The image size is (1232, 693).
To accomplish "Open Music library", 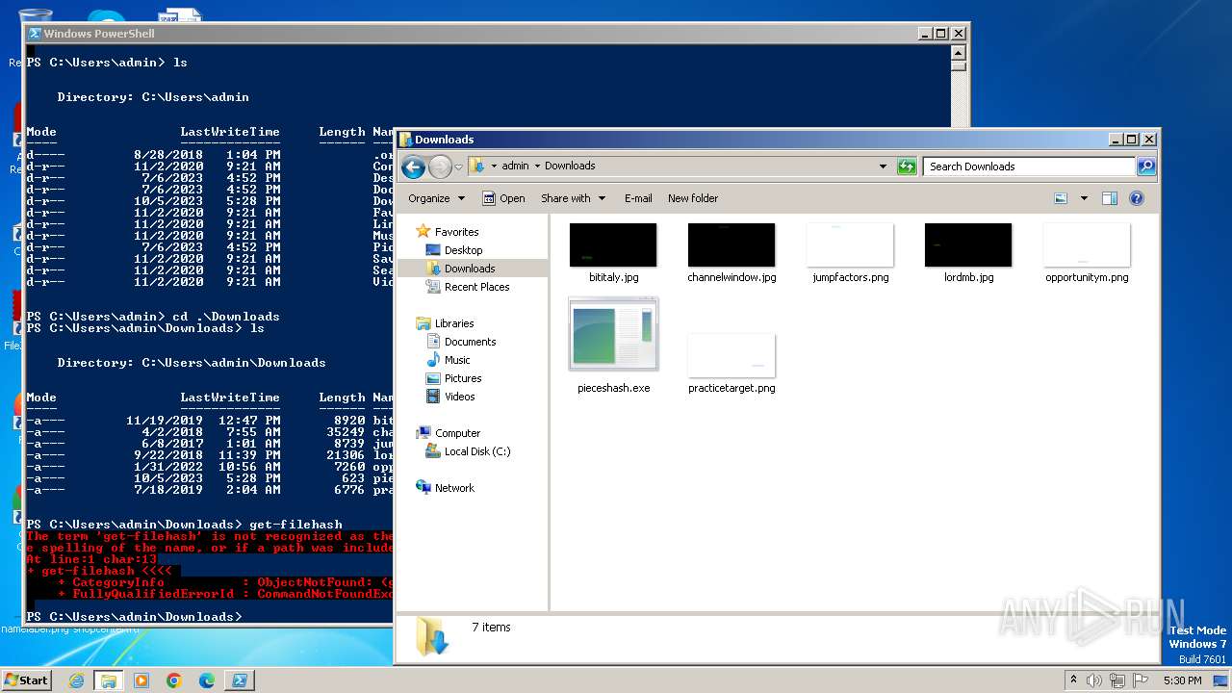I will click(457, 360).
